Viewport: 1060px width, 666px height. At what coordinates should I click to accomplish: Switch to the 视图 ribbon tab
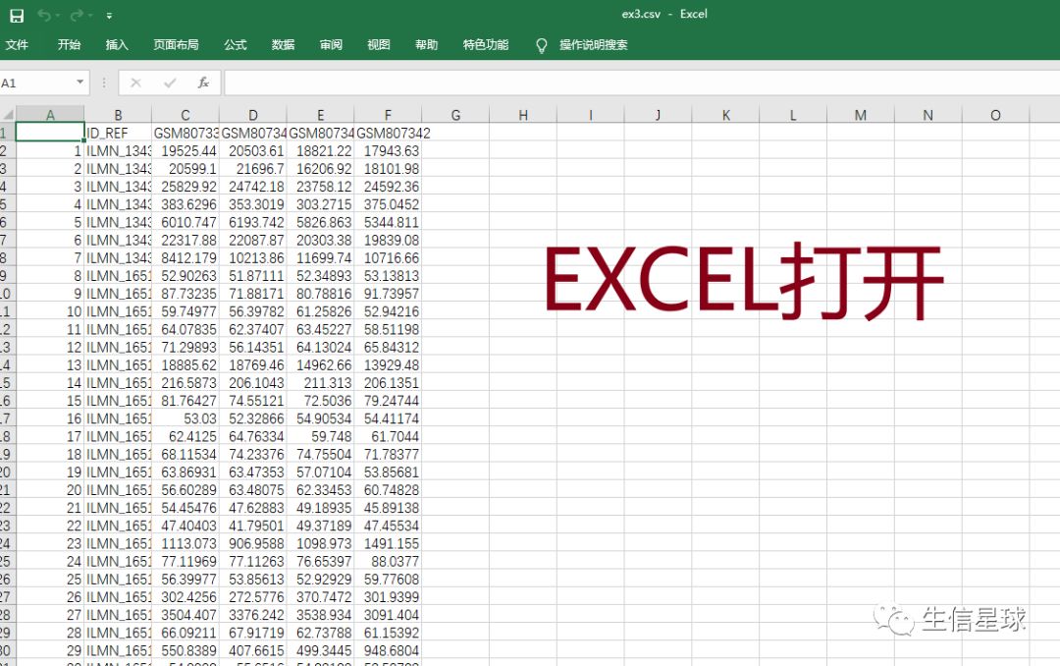coord(379,44)
